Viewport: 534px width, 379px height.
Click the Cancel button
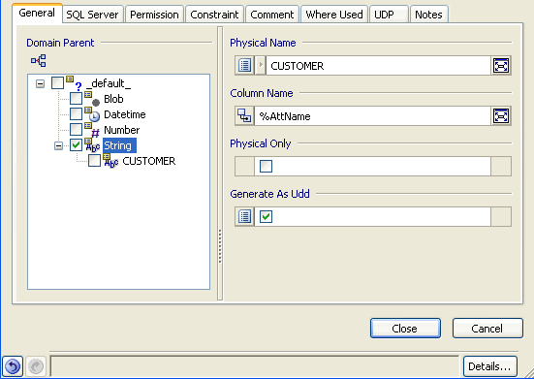coord(487,329)
